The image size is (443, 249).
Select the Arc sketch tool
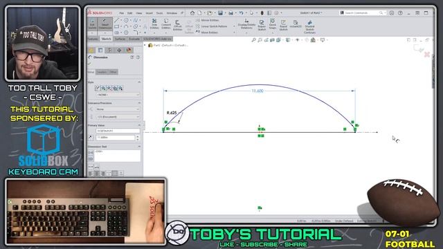[126, 26]
